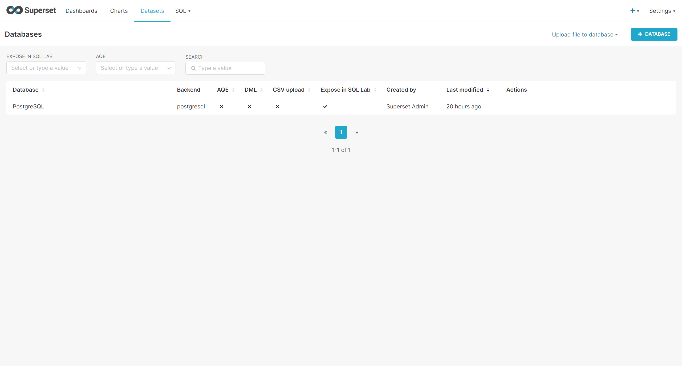
Task: Click the + DATABASE button
Action: tap(654, 34)
